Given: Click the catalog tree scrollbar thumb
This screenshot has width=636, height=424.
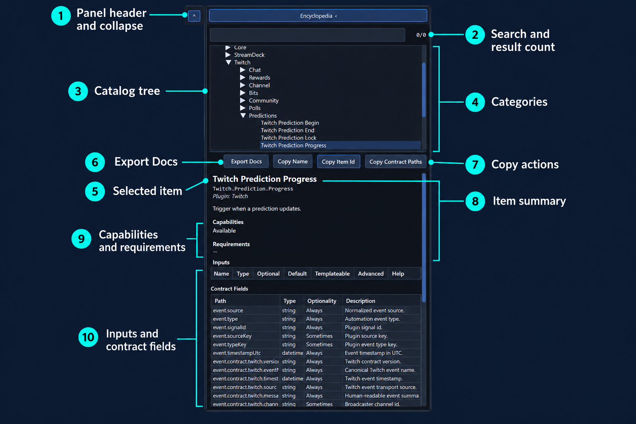Looking at the screenshot, I should [x=424, y=90].
